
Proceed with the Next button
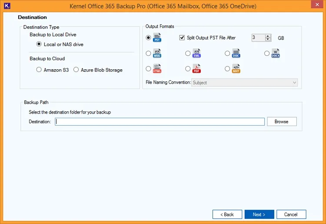(259, 214)
